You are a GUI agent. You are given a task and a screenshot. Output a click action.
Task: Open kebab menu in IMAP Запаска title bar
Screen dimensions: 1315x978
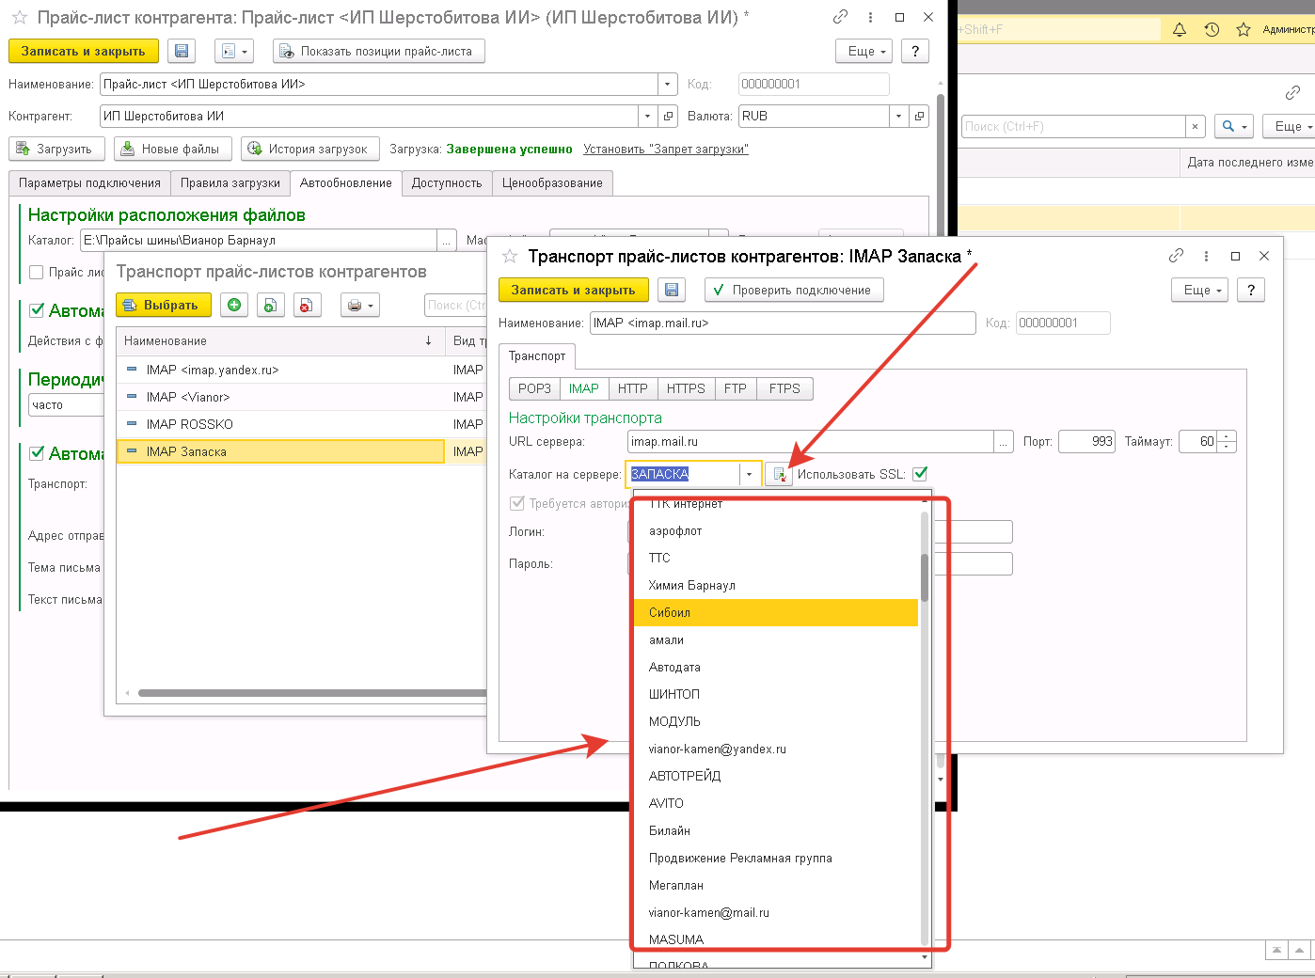(x=1206, y=256)
